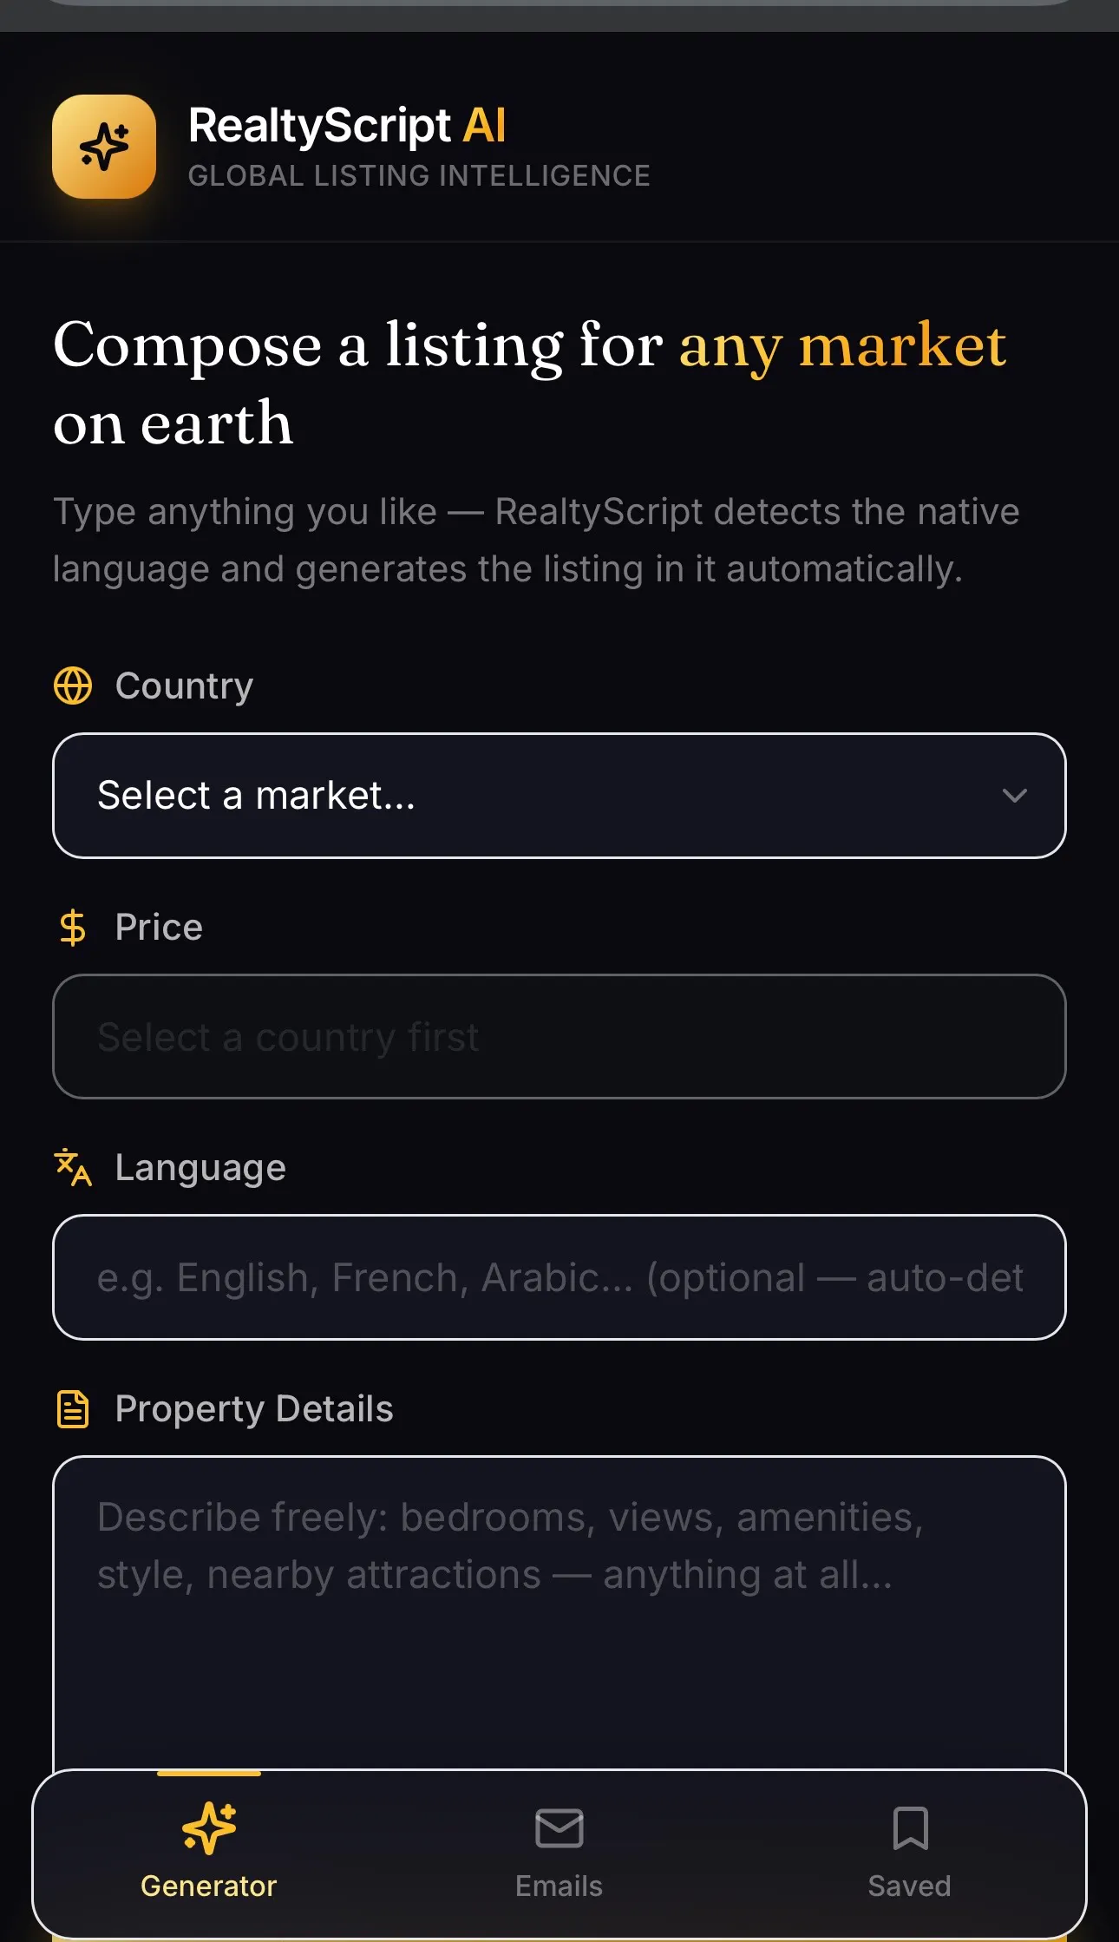Screen dimensions: 1119x1942
Task: Click the Global Listing Intelligence tagline
Action: pos(419,176)
